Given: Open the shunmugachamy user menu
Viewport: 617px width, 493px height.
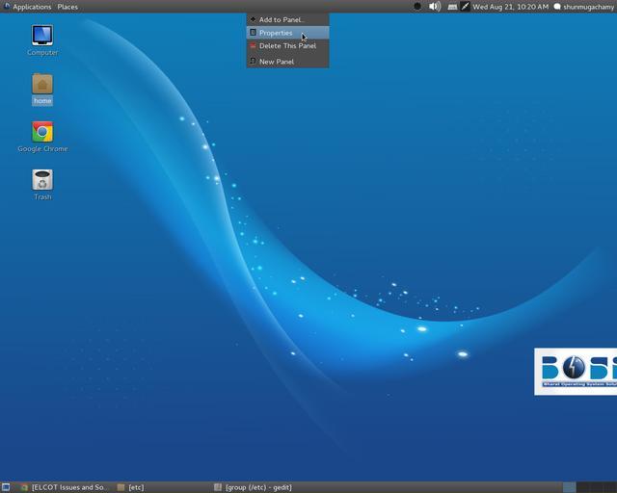Looking at the screenshot, I should [587, 7].
